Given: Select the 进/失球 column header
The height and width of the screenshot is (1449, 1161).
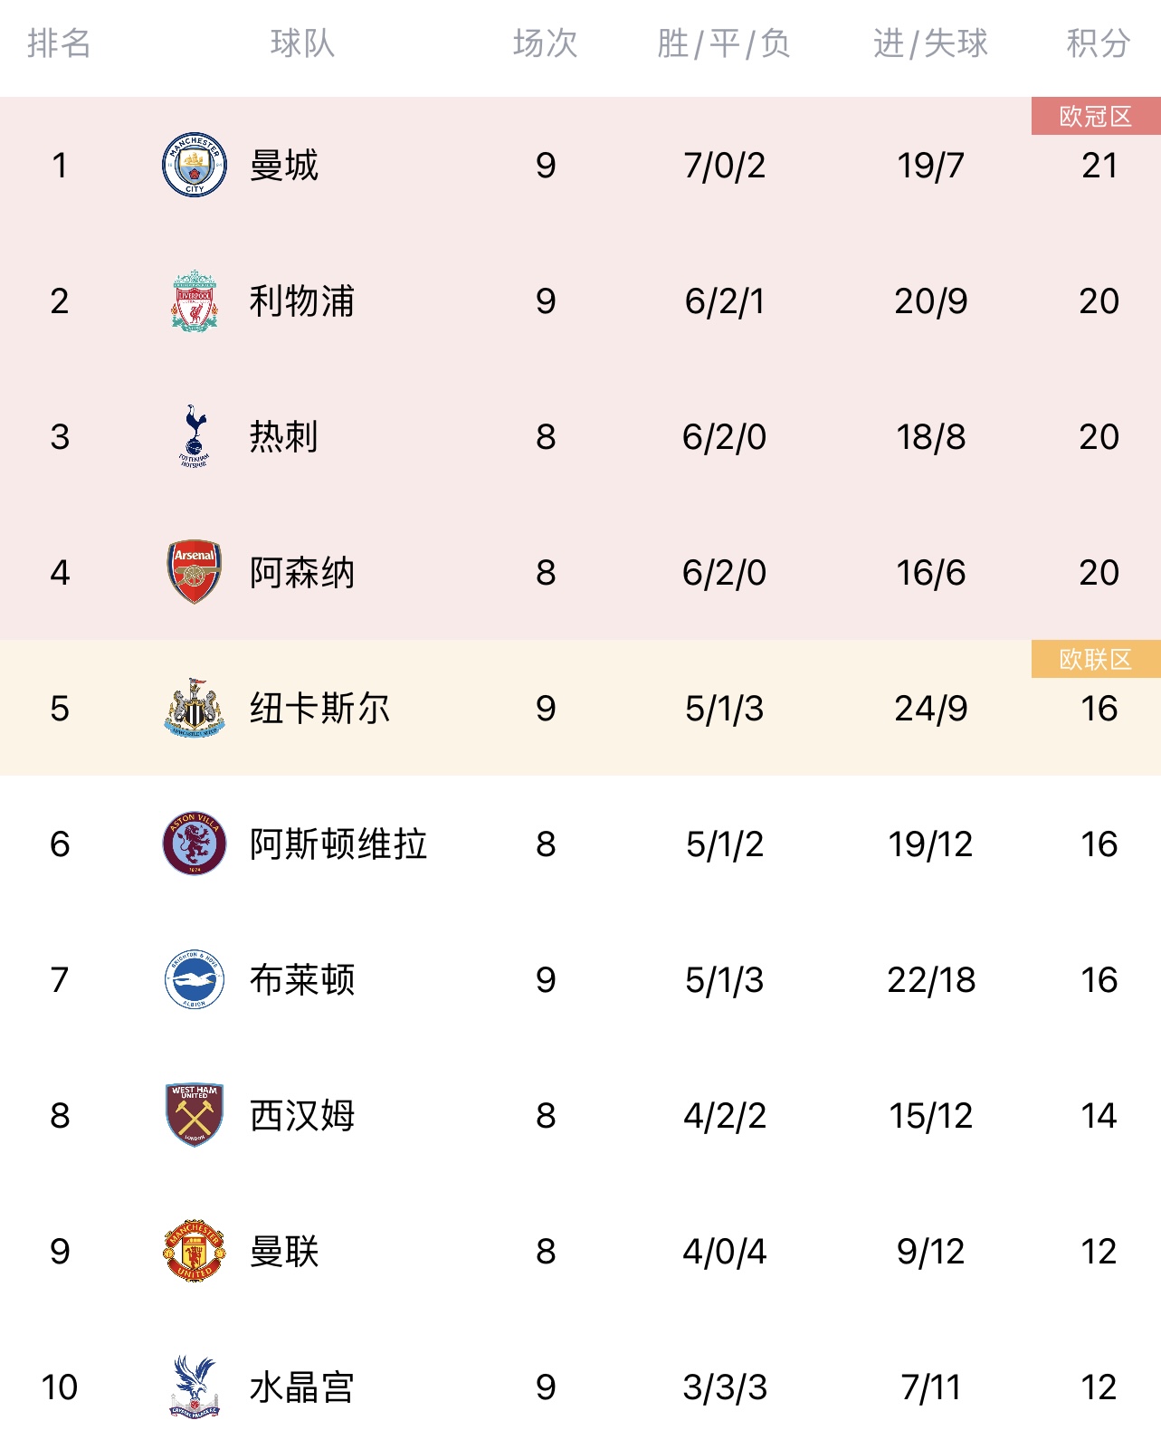Looking at the screenshot, I should [930, 43].
